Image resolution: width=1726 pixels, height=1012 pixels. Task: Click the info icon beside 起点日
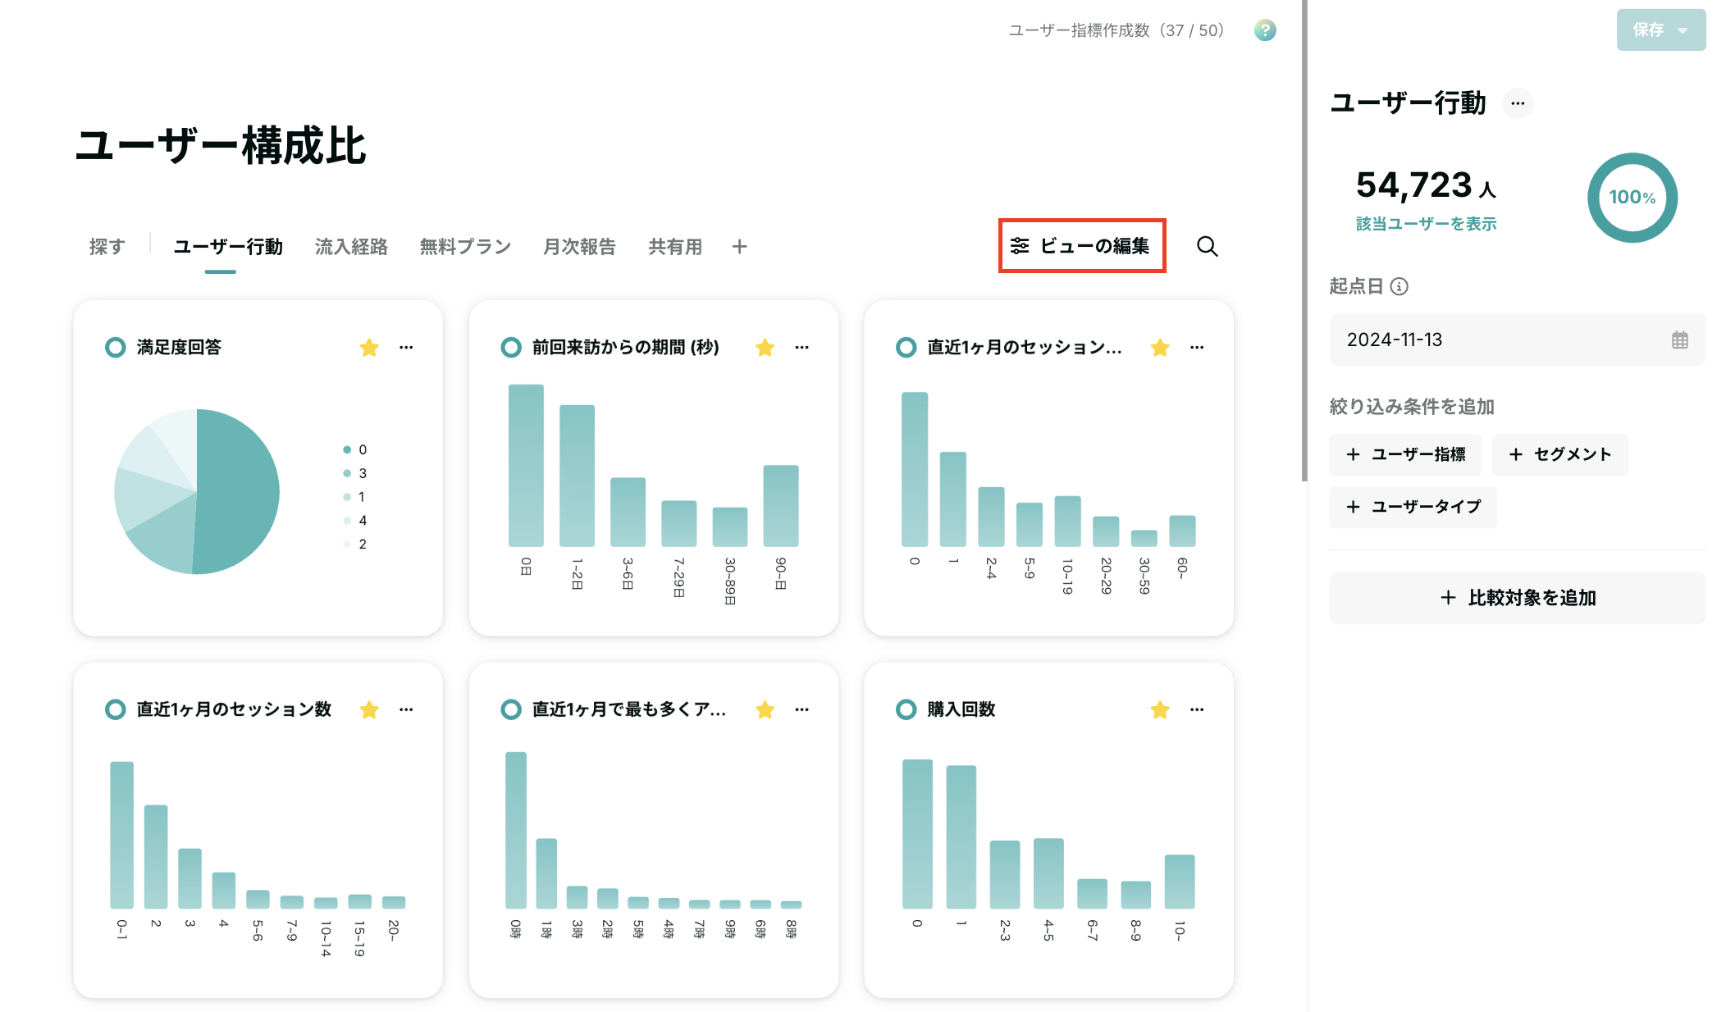pos(1400,286)
